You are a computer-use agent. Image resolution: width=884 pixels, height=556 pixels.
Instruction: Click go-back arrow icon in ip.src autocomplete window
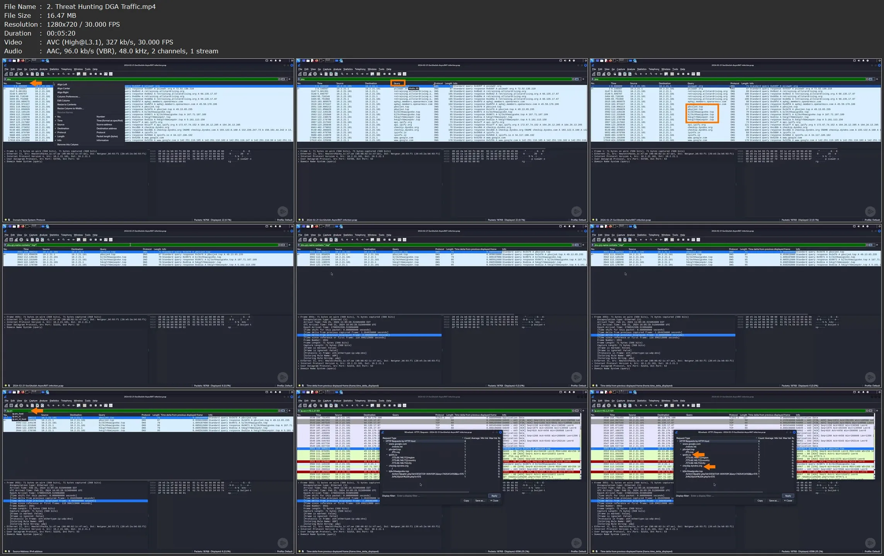tap(53, 405)
